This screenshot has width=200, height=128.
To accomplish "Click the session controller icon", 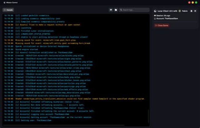I will 155,16.
